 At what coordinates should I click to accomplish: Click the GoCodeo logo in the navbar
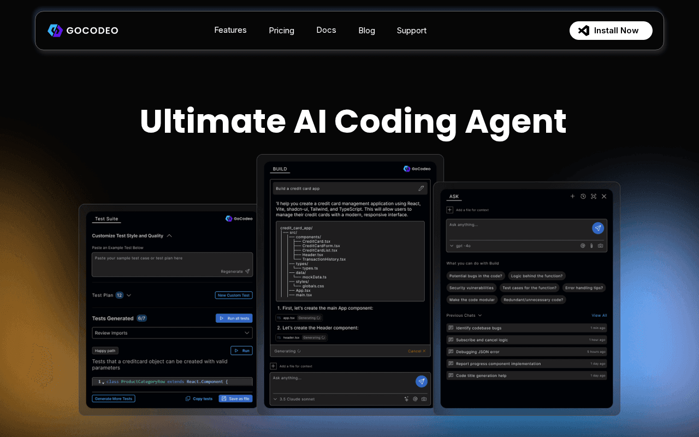83,31
